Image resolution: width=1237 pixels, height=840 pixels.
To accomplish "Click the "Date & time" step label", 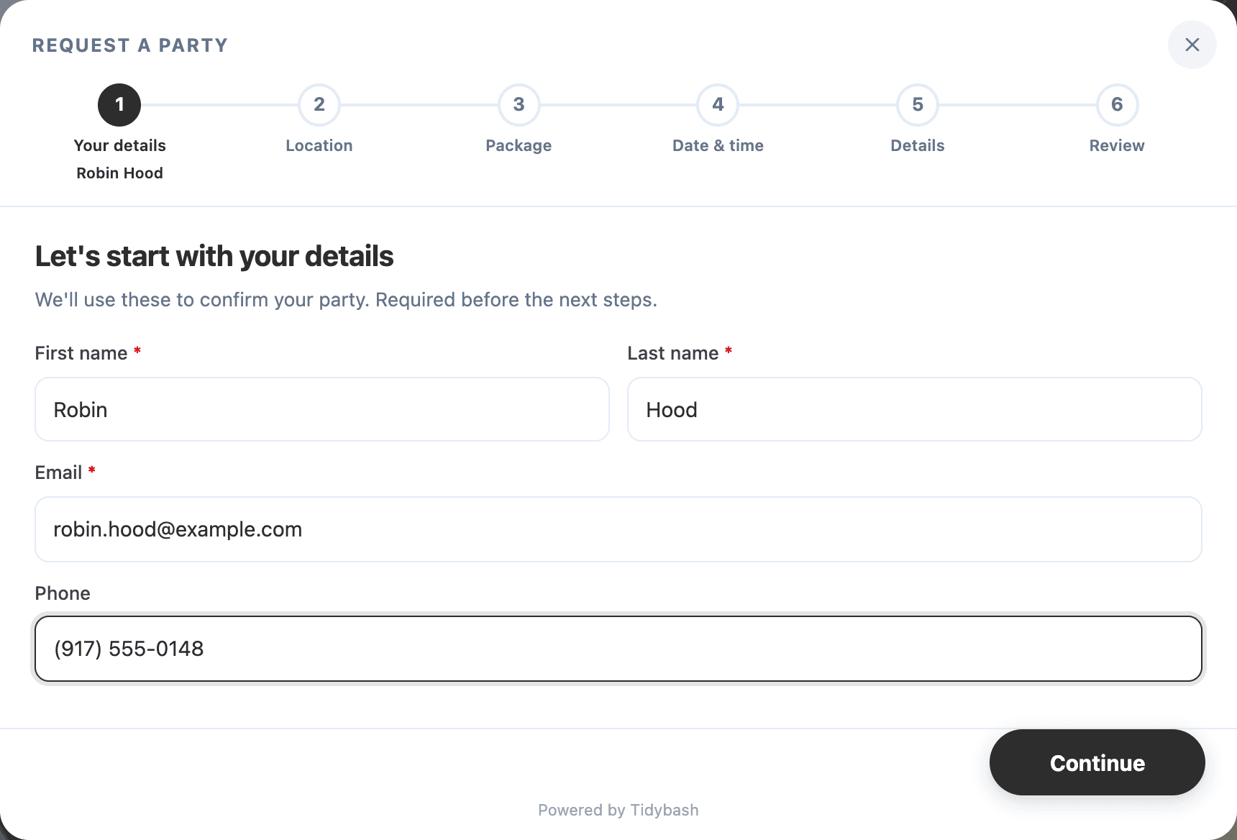I will (x=718, y=145).
